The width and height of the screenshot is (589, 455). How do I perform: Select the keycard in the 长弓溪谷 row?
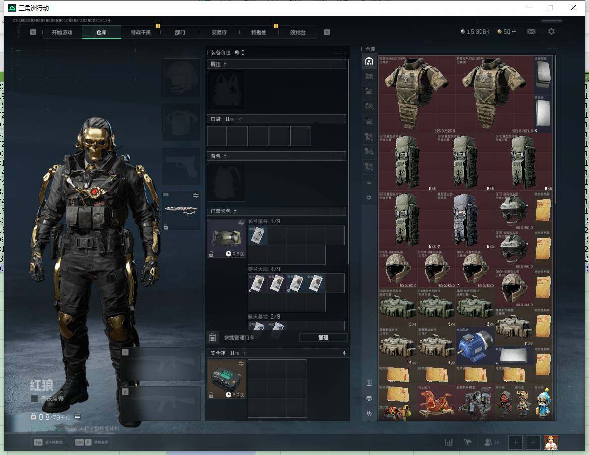point(257,236)
